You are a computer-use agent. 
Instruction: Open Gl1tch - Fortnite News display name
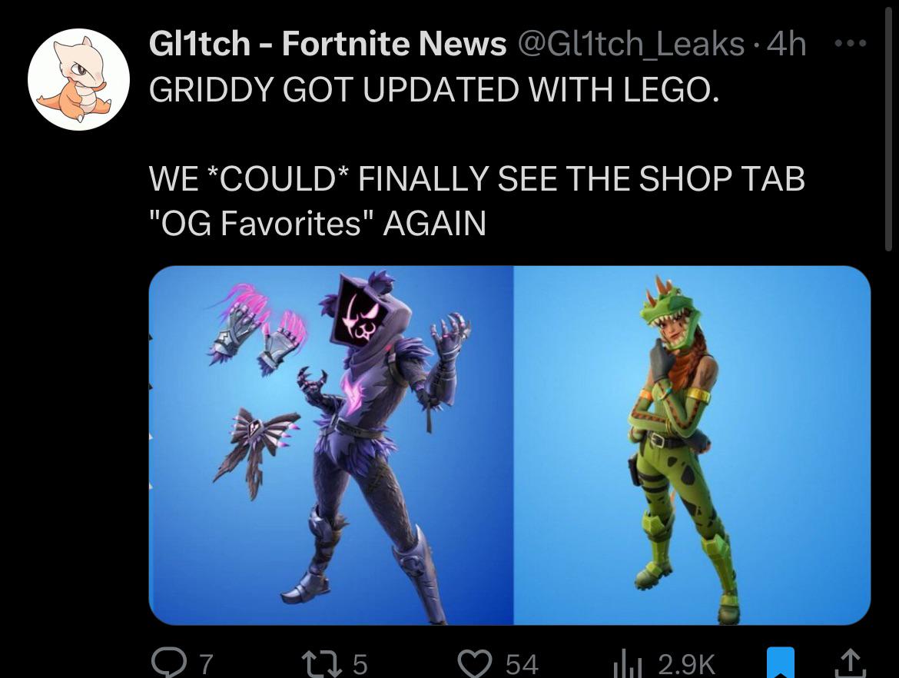pyautogui.click(x=327, y=44)
